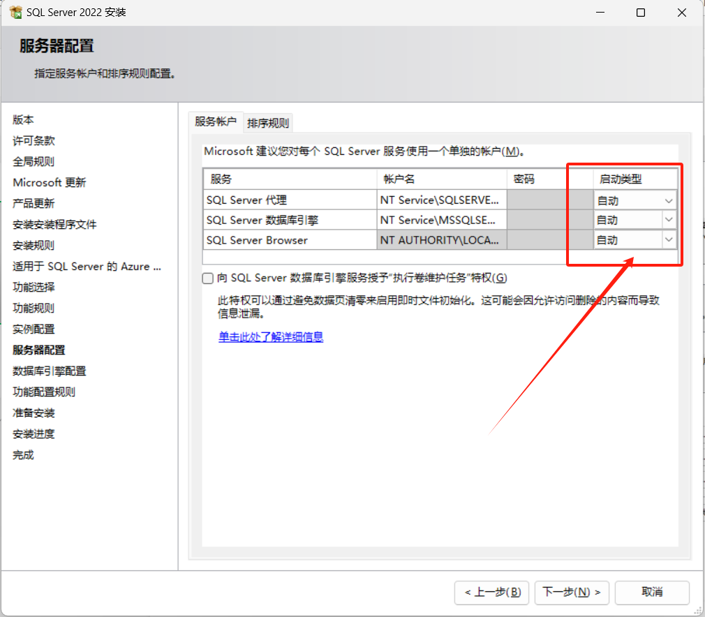
Task: Open 启动类型 dropdown for SQL Server Browser
Action: click(x=669, y=239)
